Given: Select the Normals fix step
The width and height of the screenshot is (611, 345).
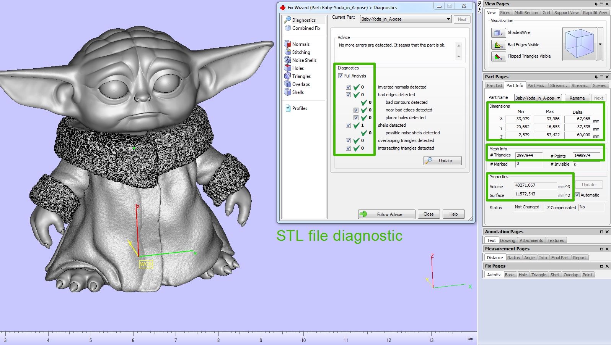Looking at the screenshot, I should tap(297, 44).
